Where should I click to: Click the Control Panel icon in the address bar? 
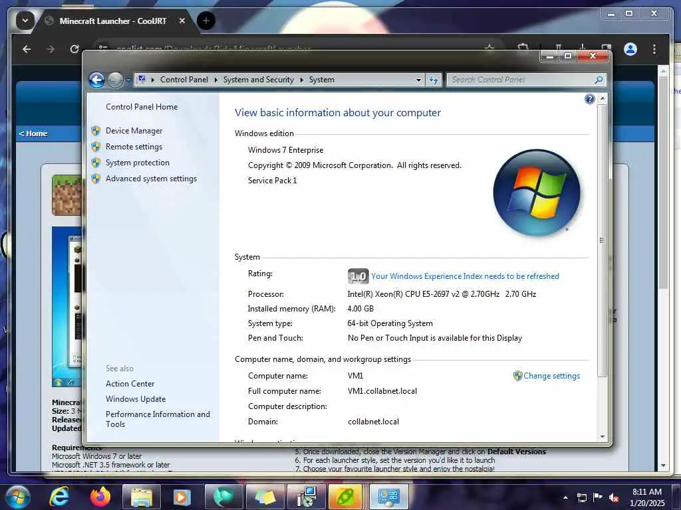(x=142, y=80)
